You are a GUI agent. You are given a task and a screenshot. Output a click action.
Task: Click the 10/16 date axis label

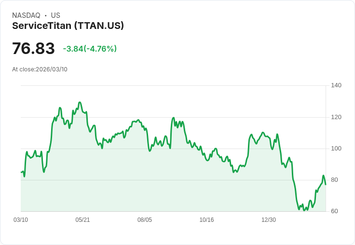pos(206,220)
